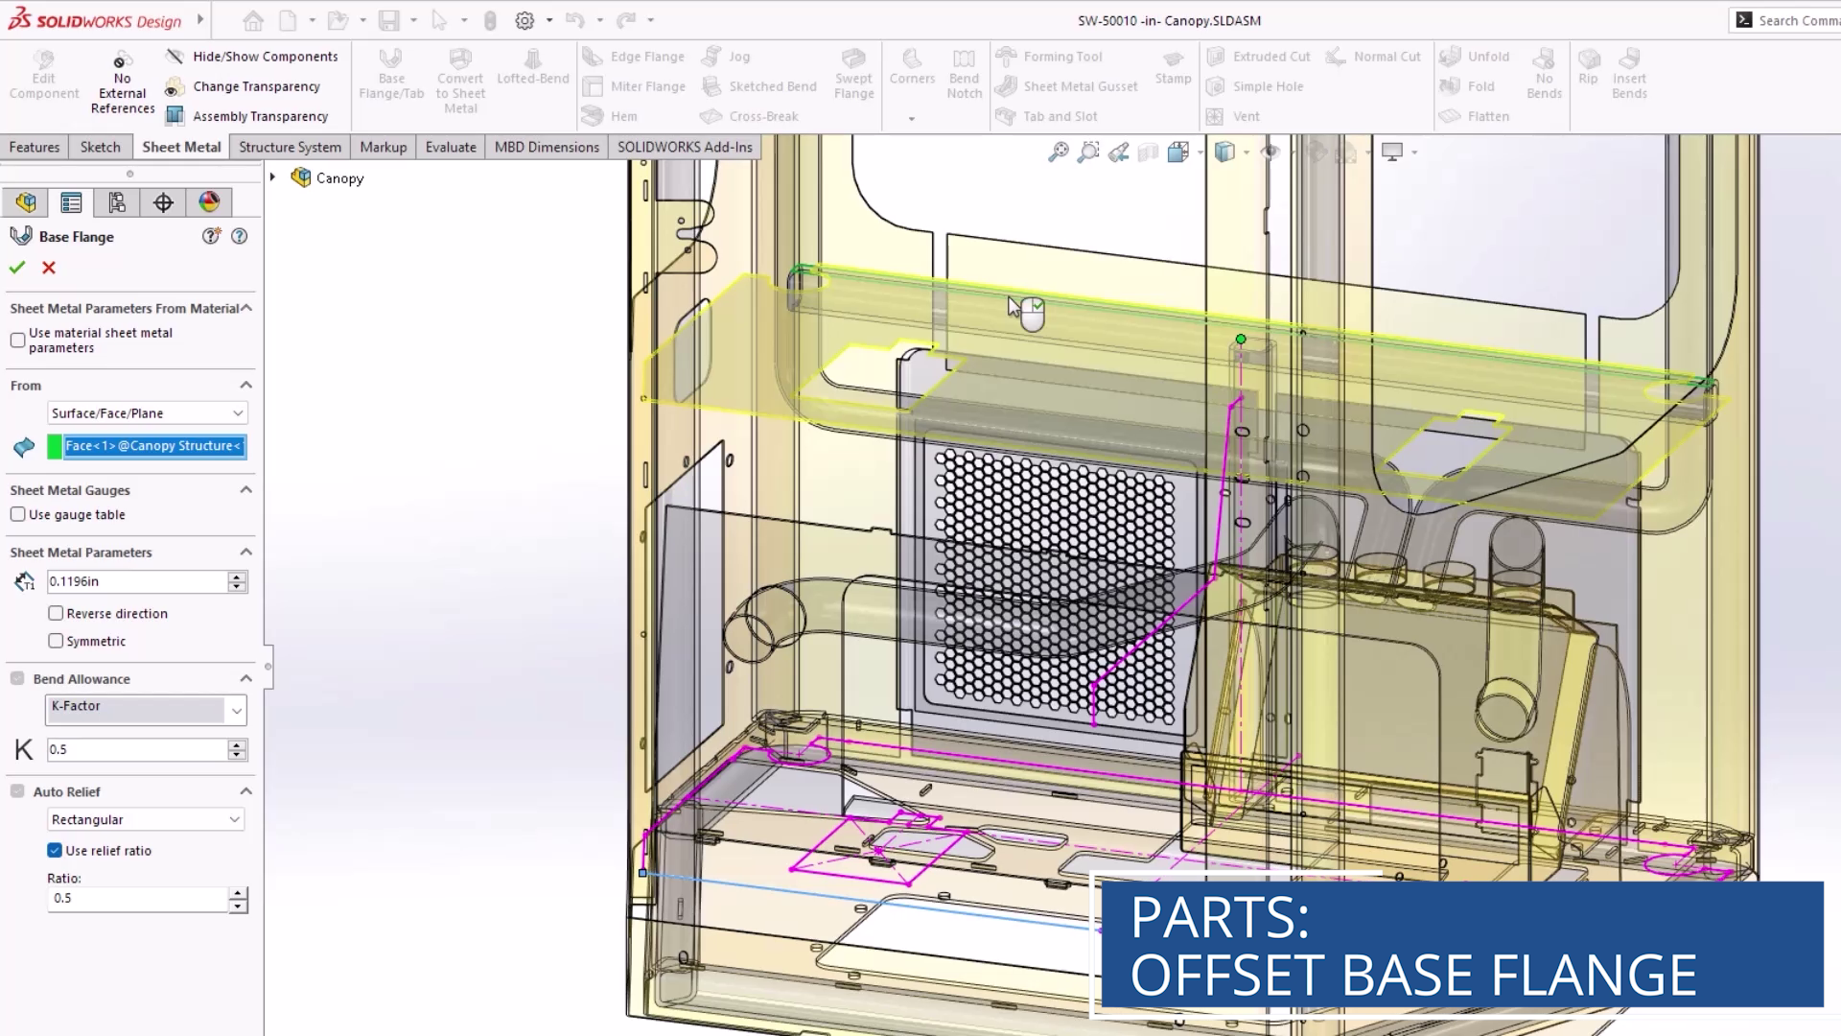
Task: Click the green face selection color swatch
Action: [55, 446]
